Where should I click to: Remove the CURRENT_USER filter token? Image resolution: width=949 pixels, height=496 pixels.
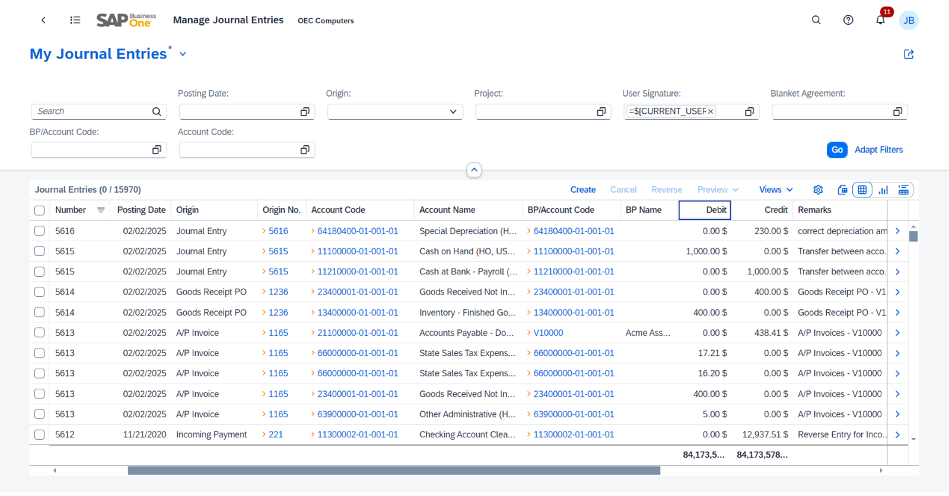tap(711, 111)
